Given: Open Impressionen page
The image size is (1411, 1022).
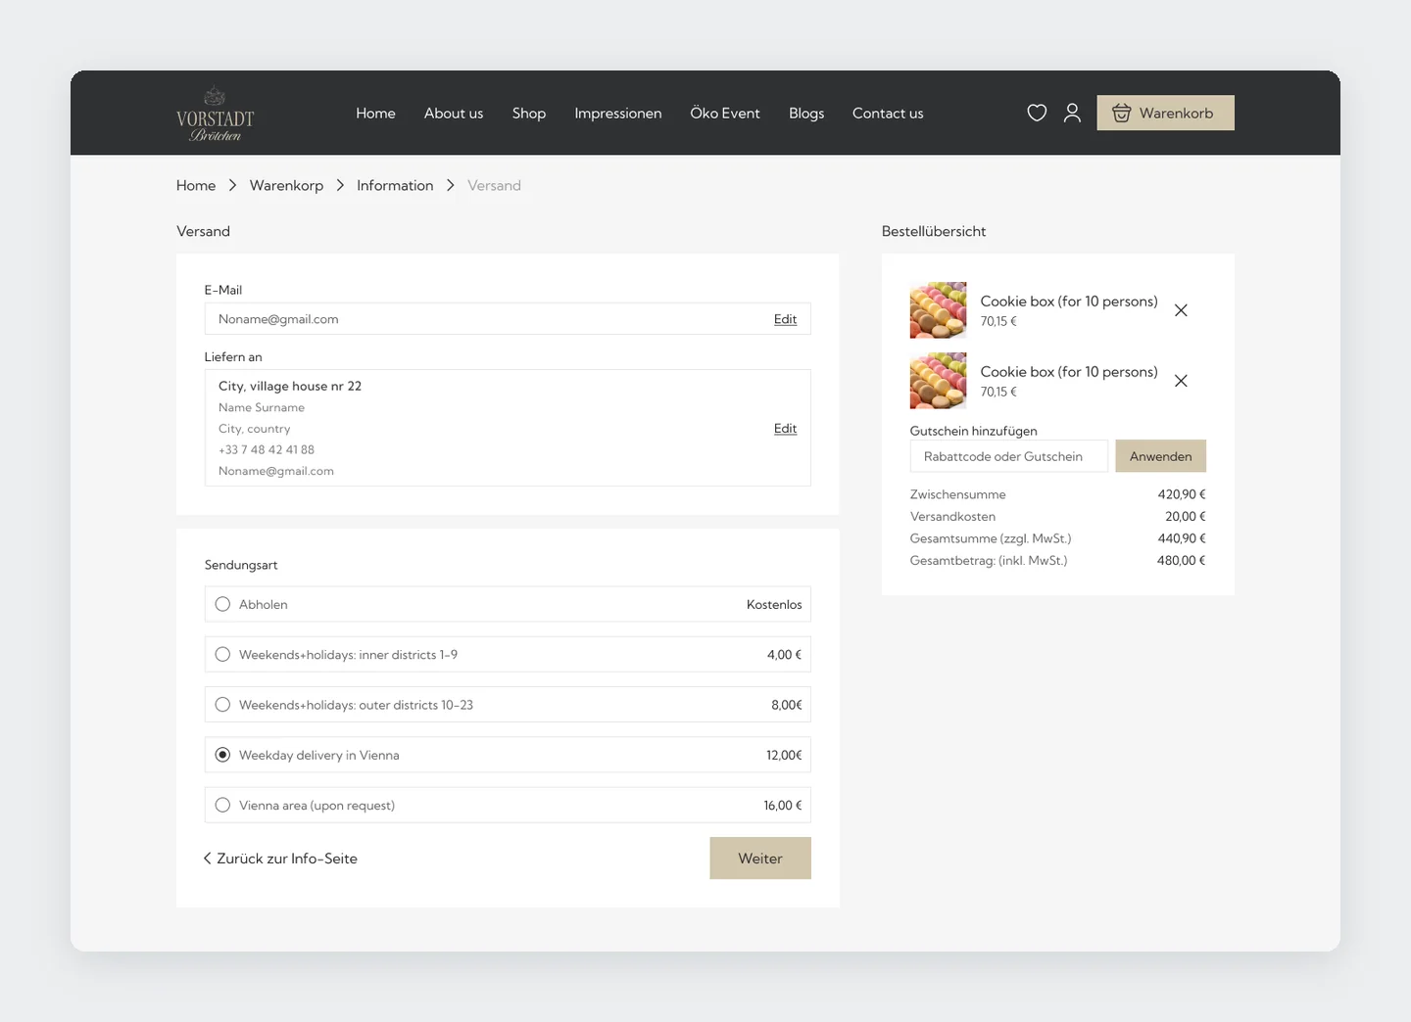Looking at the screenshot, I should (618, 113).
